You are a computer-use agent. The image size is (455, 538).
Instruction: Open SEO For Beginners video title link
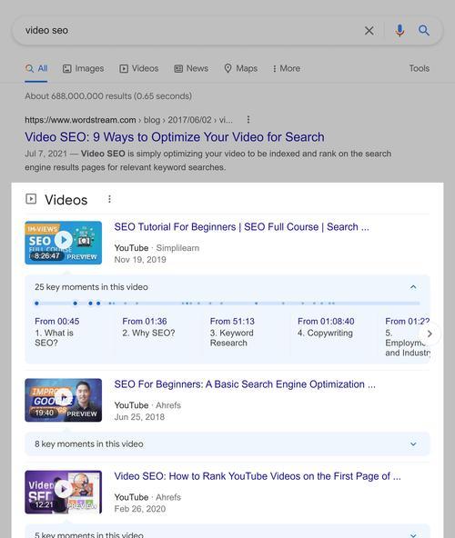[x=245, y=384]
